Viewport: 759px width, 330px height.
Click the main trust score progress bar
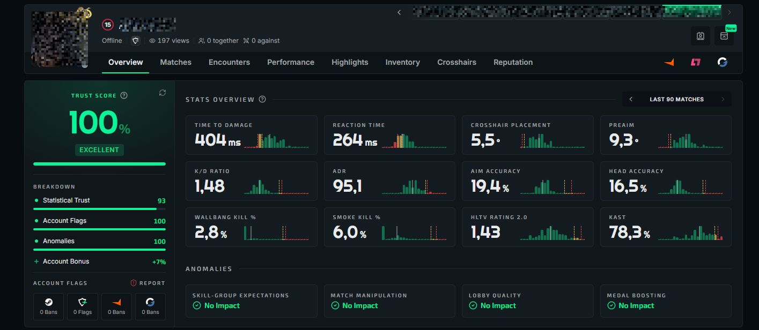pyautogui.click(x=99, y=164)
